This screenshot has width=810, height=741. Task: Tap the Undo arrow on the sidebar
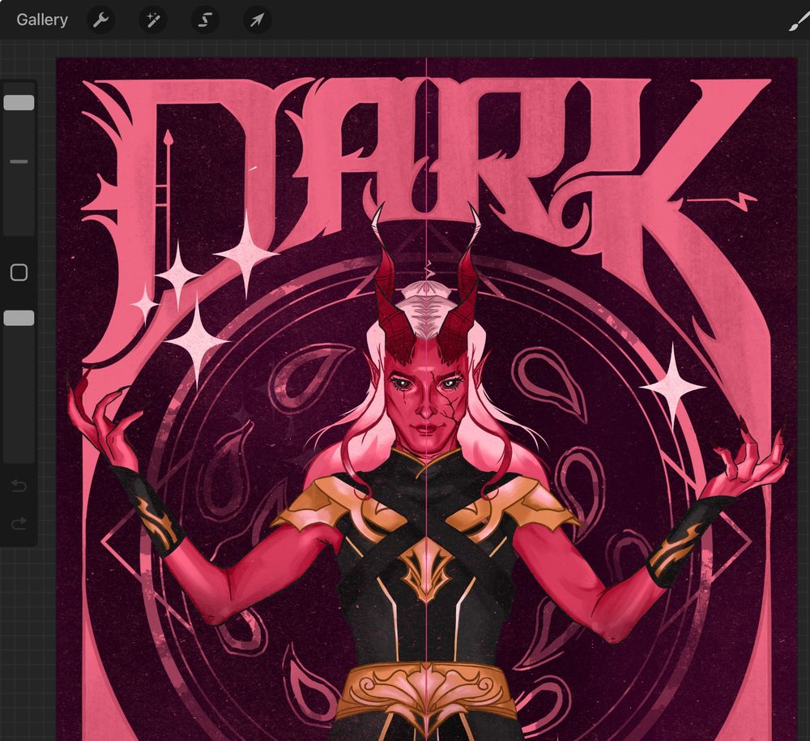18,485
